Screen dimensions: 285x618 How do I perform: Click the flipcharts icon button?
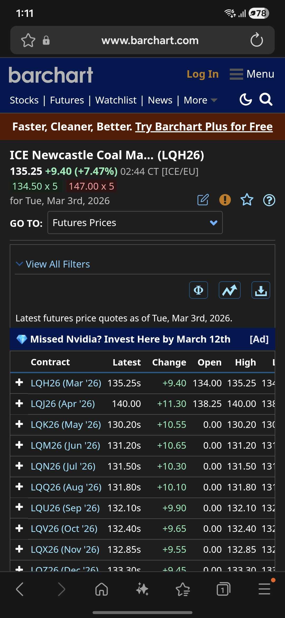pyautogui.click(x=198, y=290)
